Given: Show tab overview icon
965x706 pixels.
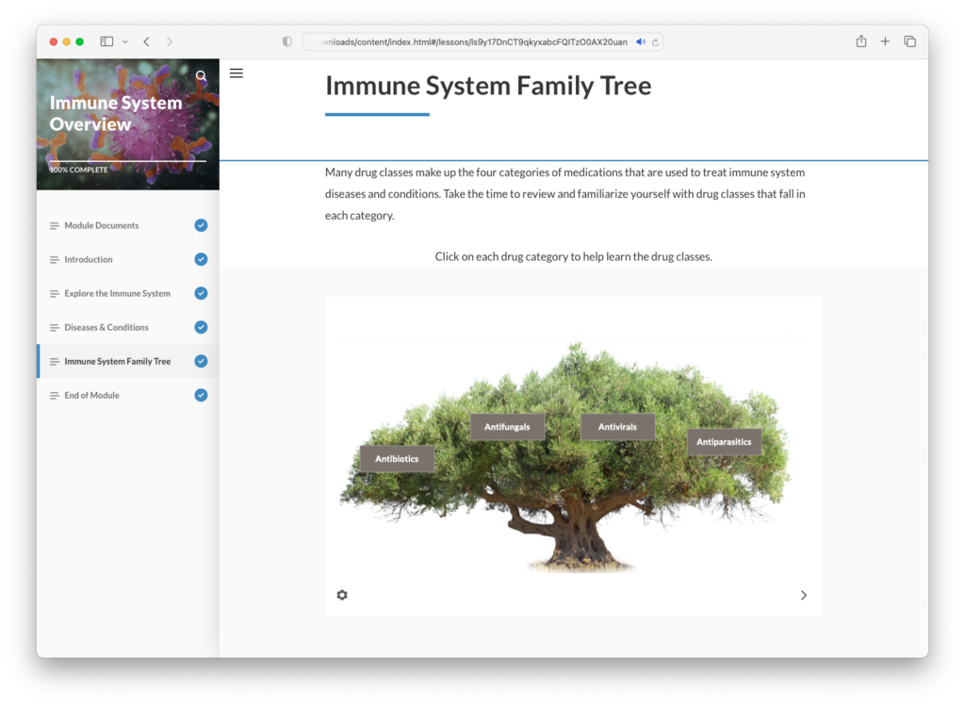Looking at the screenshot, I should pyautogui.click(x=909, y=41).
